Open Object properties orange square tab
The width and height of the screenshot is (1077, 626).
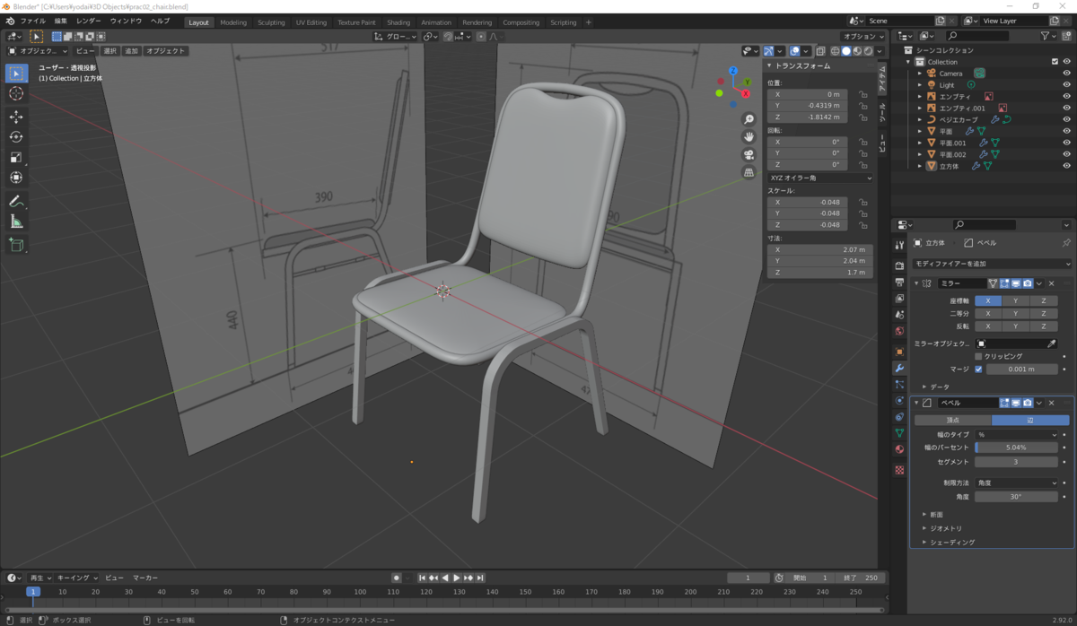(899, 352)
